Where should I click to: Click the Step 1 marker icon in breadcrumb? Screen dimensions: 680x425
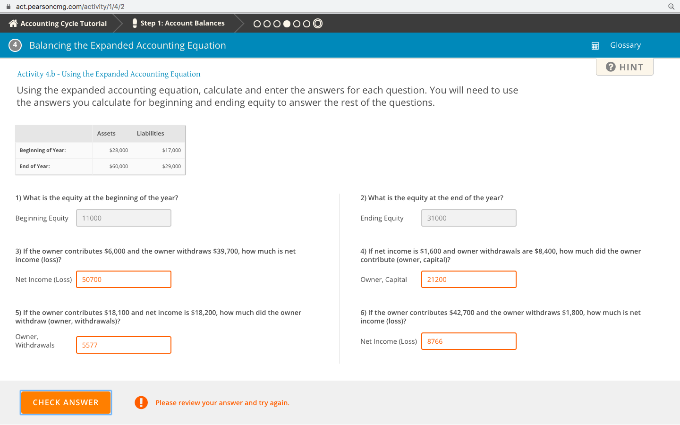(134, 23)
